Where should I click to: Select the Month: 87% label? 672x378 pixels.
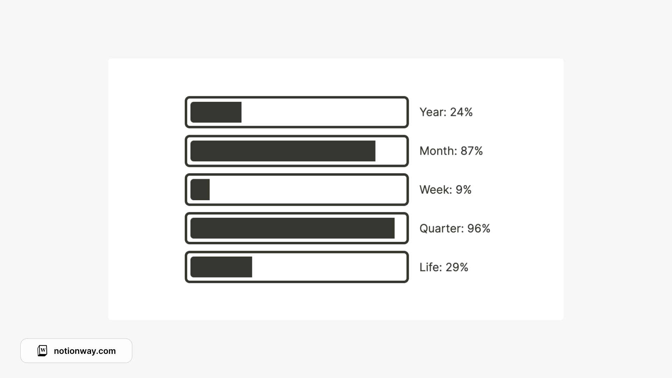point(451,151)
